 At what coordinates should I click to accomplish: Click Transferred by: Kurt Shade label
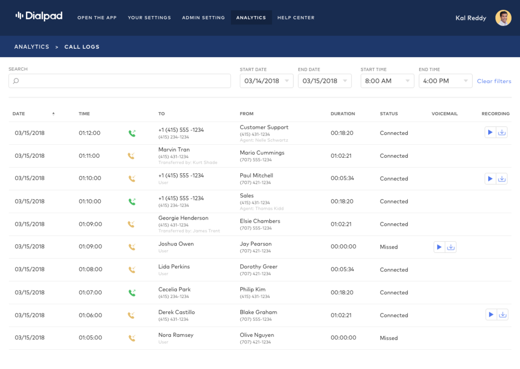[188, 162]
